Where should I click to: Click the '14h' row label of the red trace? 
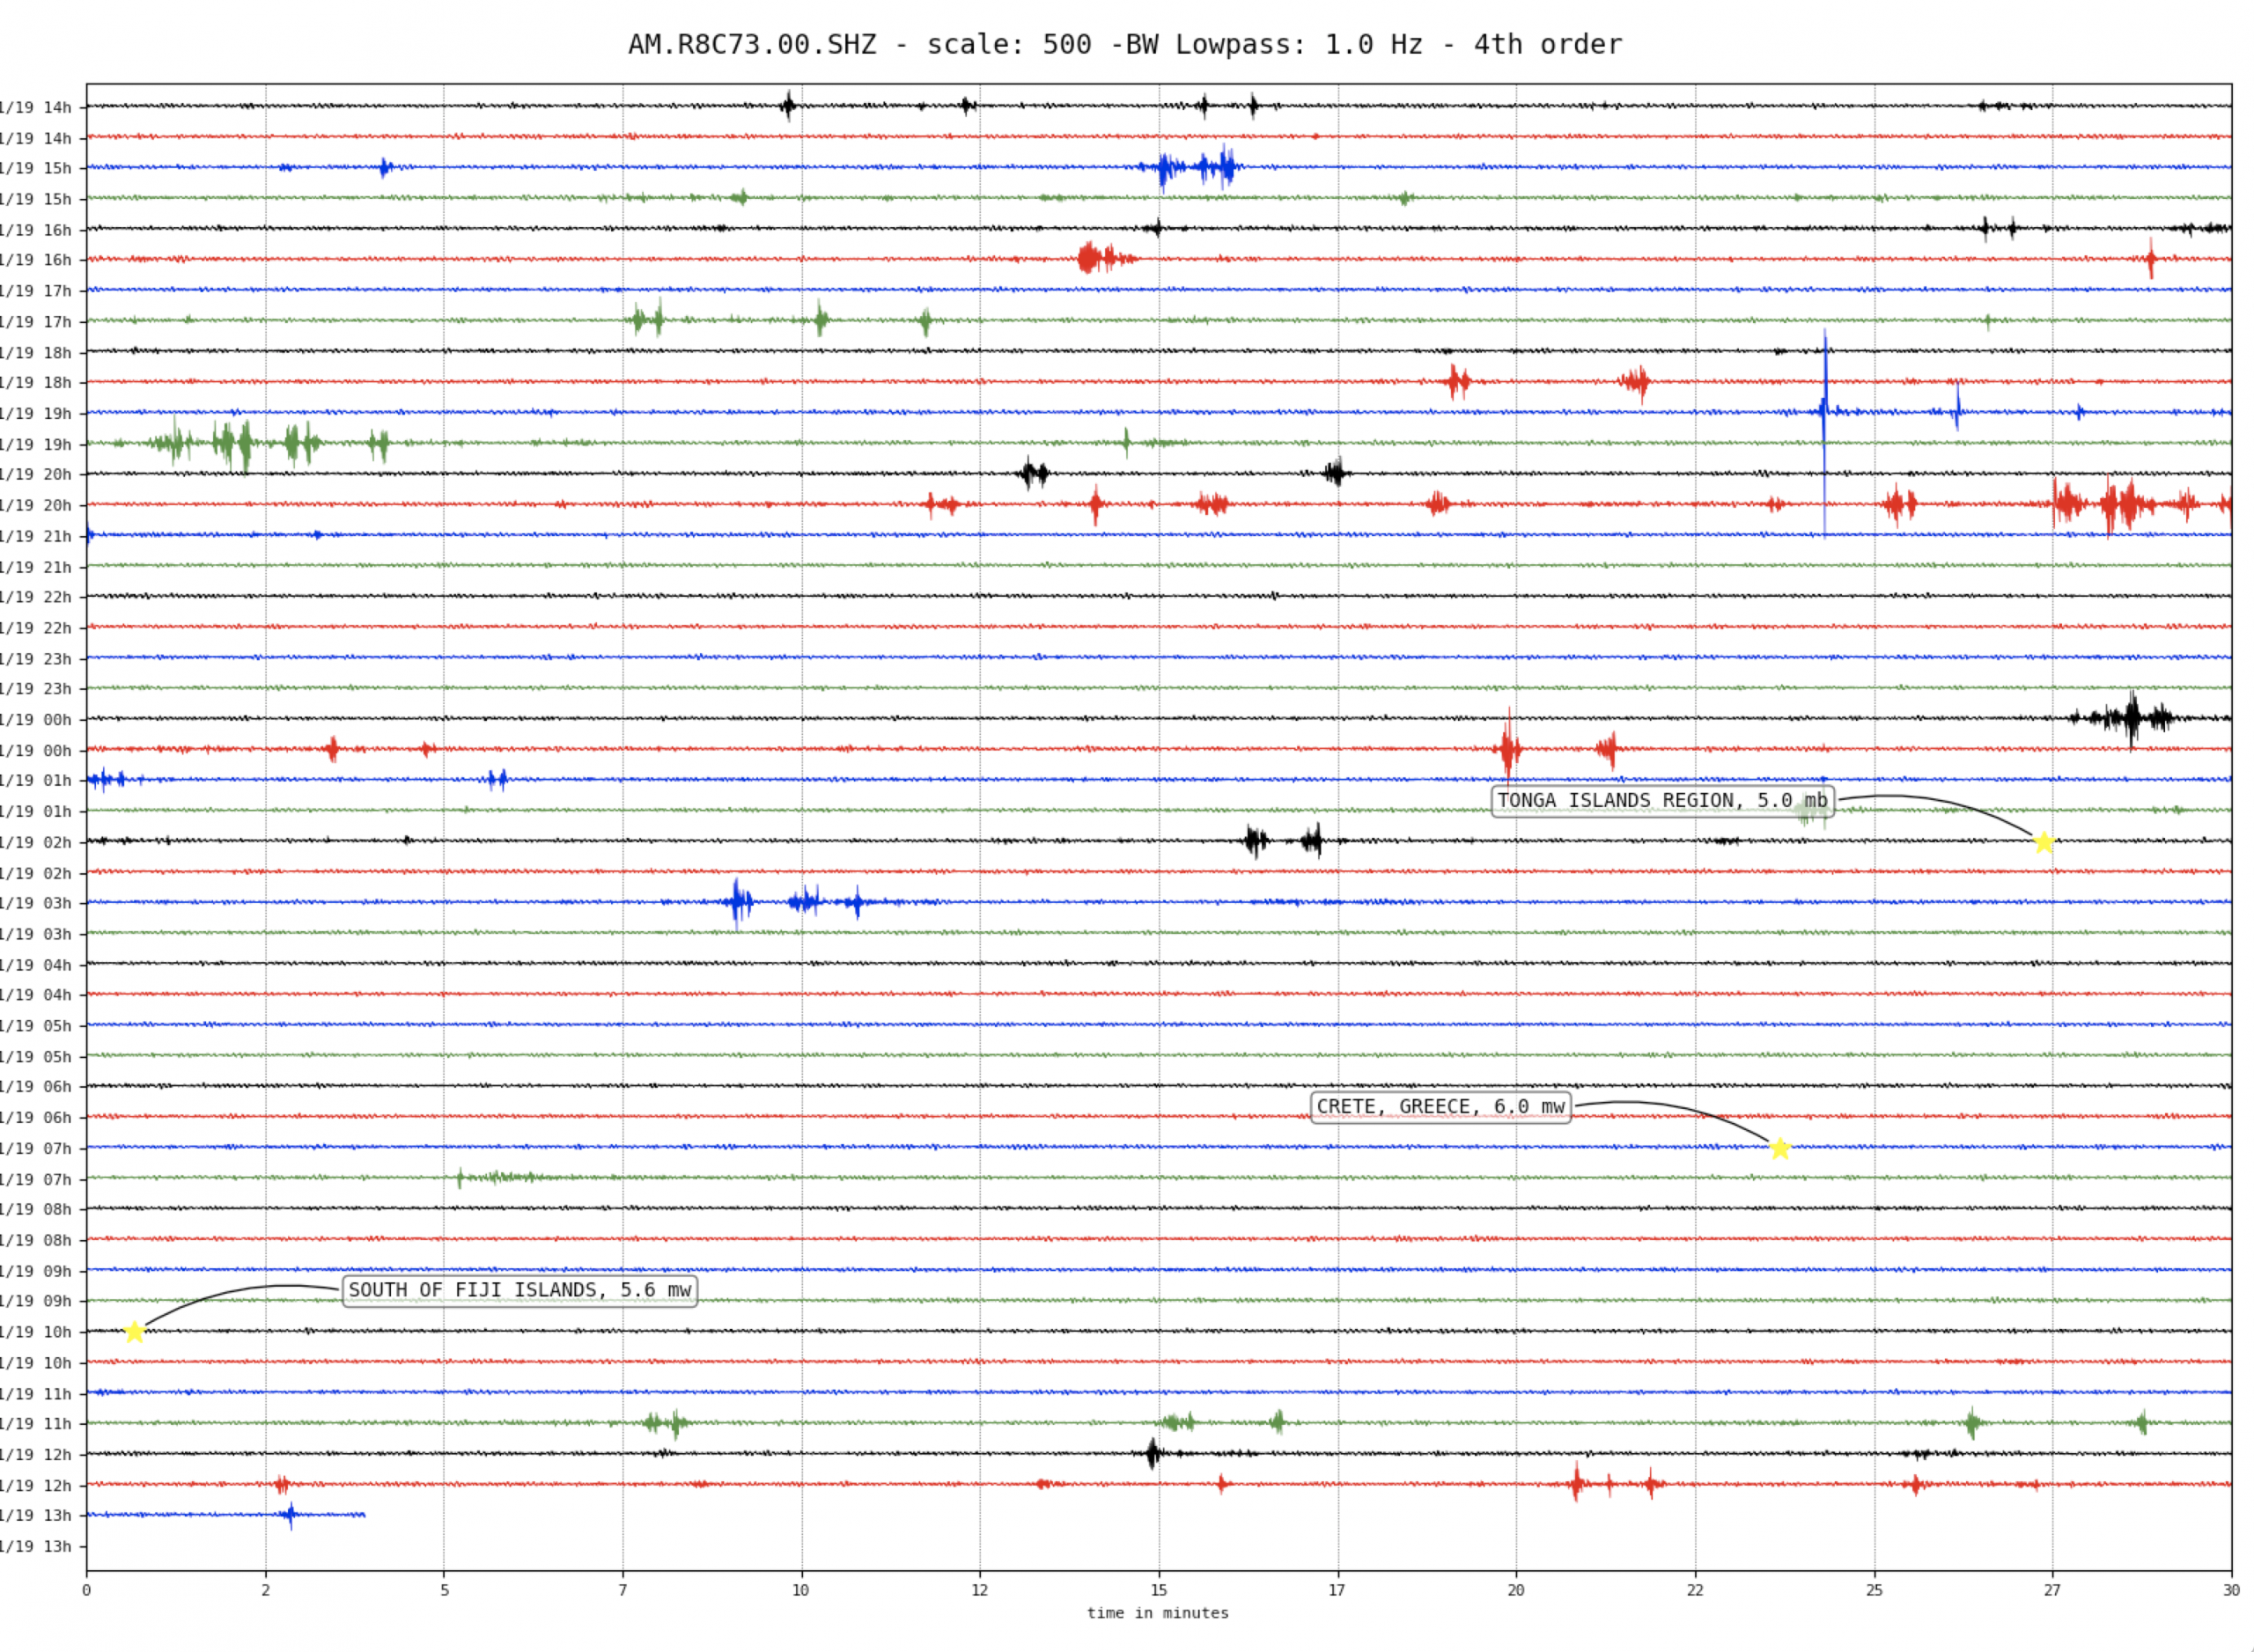tap(36, 138)
